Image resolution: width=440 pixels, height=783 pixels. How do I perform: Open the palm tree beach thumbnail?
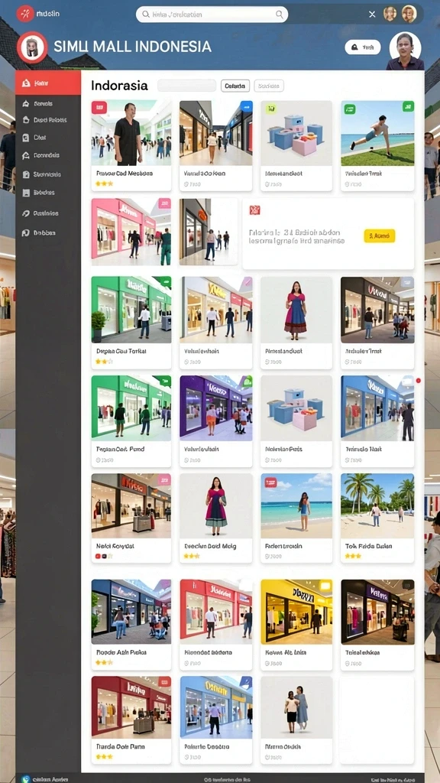(377, 518)
